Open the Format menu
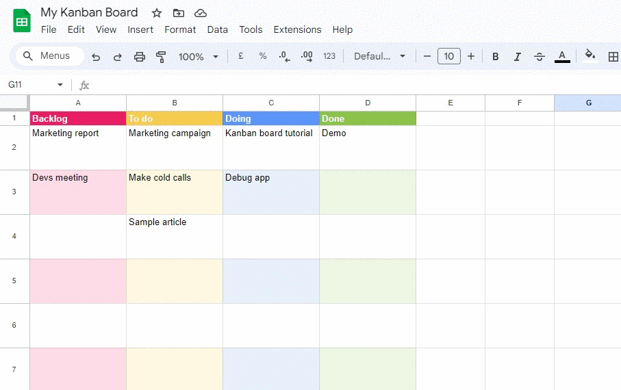Viewport: 621px width, 390px height. coord(180,29)
